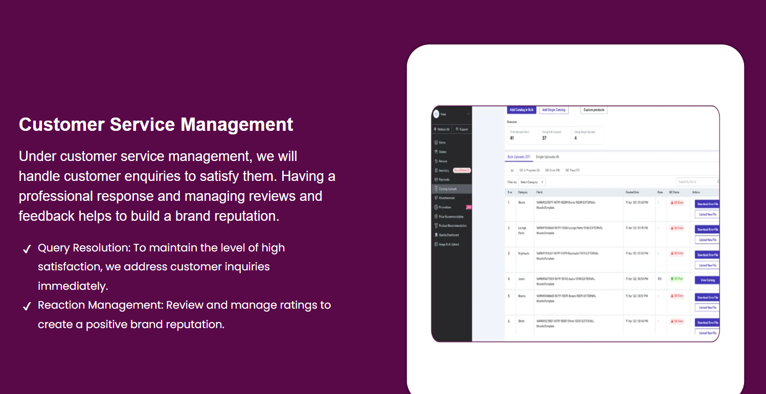
Task: Click the Image Bulk Upload icon
Action: [436, 244]
